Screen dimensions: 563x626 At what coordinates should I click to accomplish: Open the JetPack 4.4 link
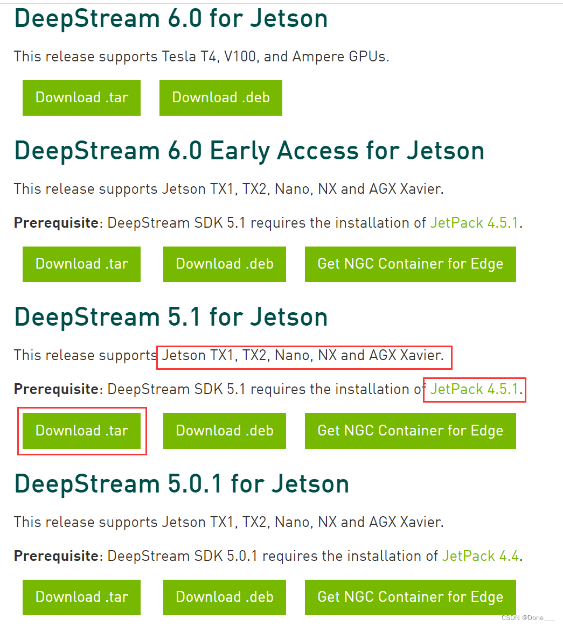(480, 556)
